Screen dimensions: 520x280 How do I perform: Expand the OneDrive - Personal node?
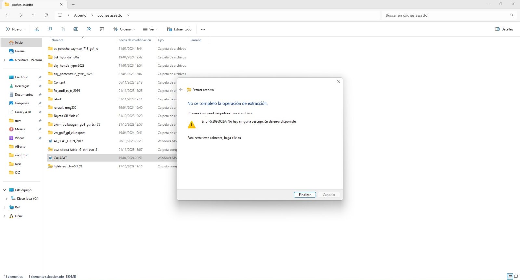coord(4,60)
